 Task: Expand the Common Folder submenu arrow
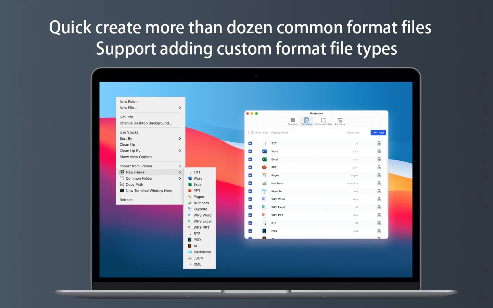[180, 179]
